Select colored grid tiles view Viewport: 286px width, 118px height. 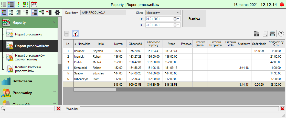click(25, 4)
